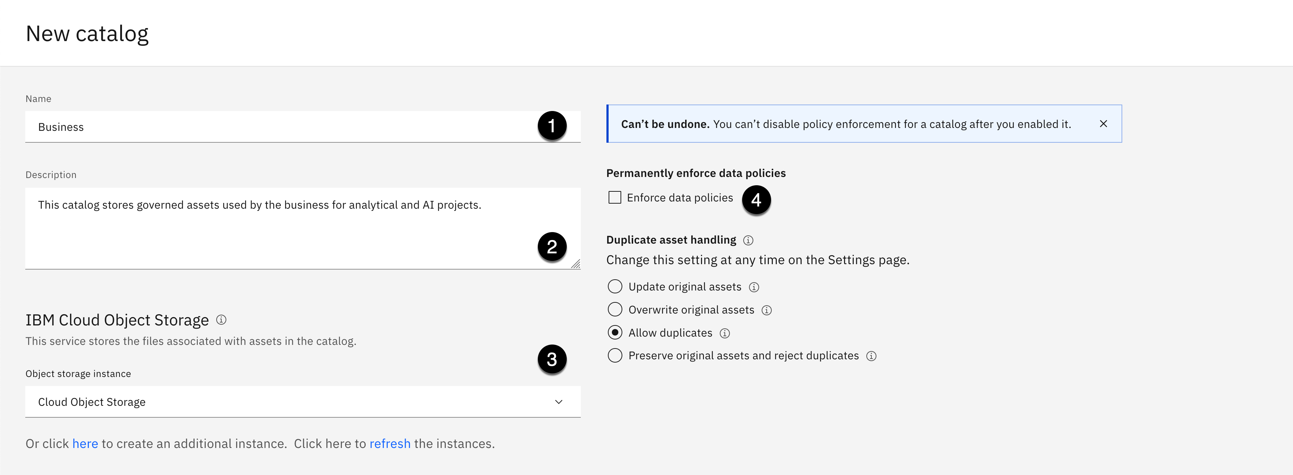Viewport: 1293px width, 475px height.
Task: Click the numbered marker 4 badge
Action: pos(756,200)
